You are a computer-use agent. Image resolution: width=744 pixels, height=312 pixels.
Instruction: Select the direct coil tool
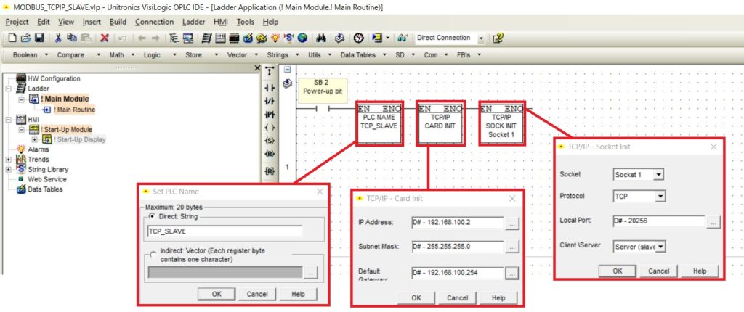tap(270, 128)
